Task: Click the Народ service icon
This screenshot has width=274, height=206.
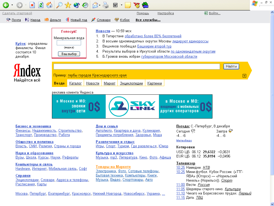Action: [x=27, y=20]
